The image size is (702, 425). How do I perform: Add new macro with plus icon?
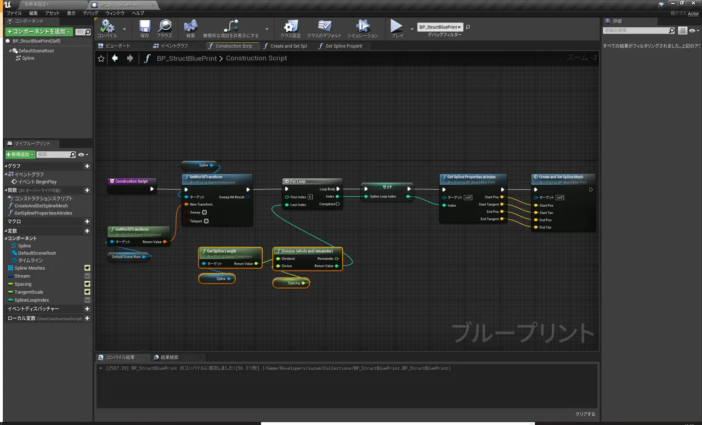pos(87,222)
